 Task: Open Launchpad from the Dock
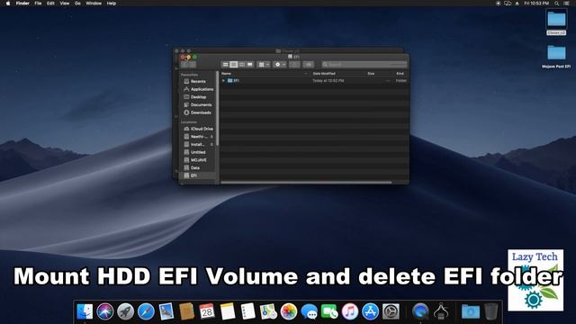(x=125, y=311)
